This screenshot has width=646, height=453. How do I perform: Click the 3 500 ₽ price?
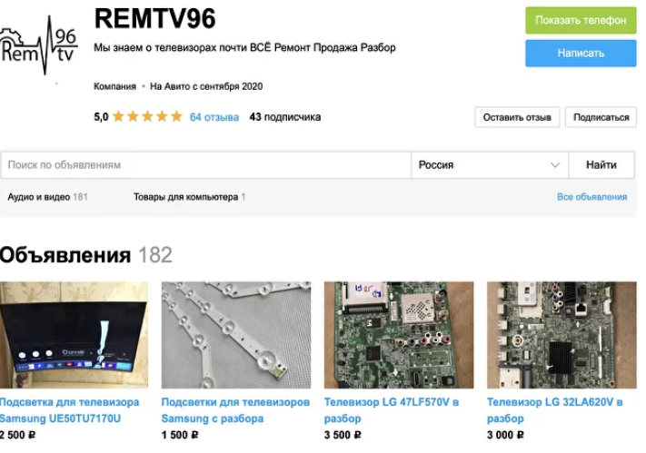pos(343,435)
